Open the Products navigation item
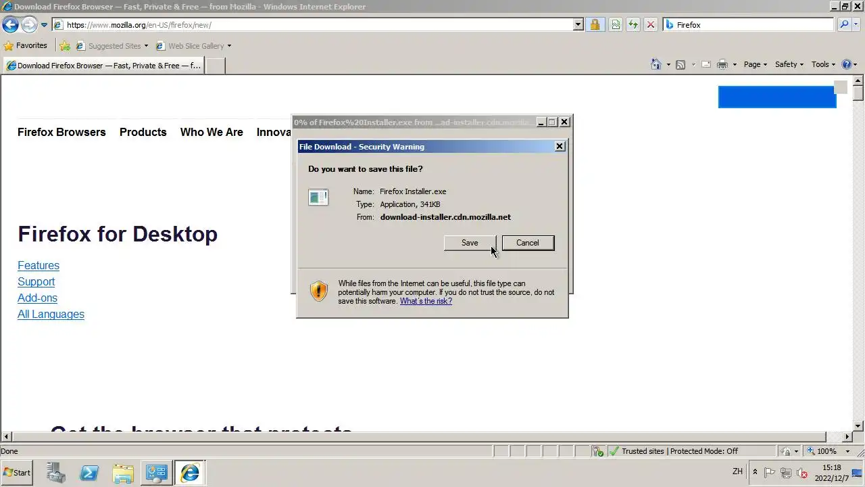 coord(143,132)
